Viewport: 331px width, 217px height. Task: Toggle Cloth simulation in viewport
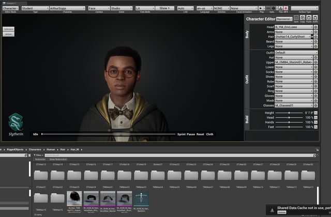point(209,134)
